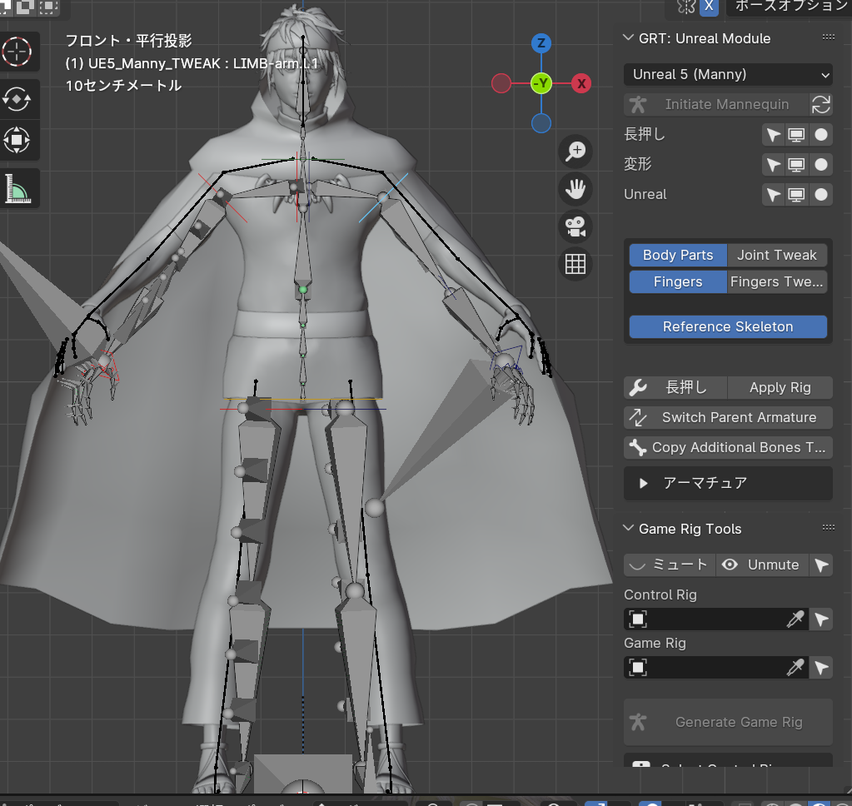852x806 pixels.
Task: Toggle viewport visibility for Unreal row
Action: [797, 195]
